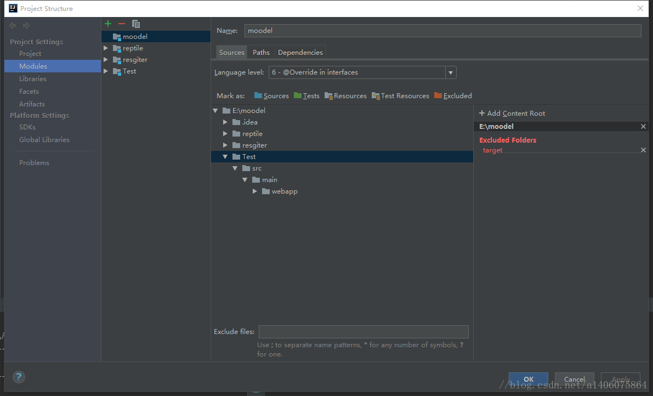Expand the Test module node

[106, 71]
